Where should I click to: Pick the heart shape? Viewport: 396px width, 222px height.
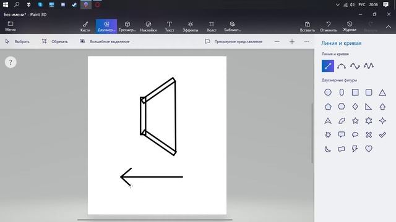(x=369, y=149)
